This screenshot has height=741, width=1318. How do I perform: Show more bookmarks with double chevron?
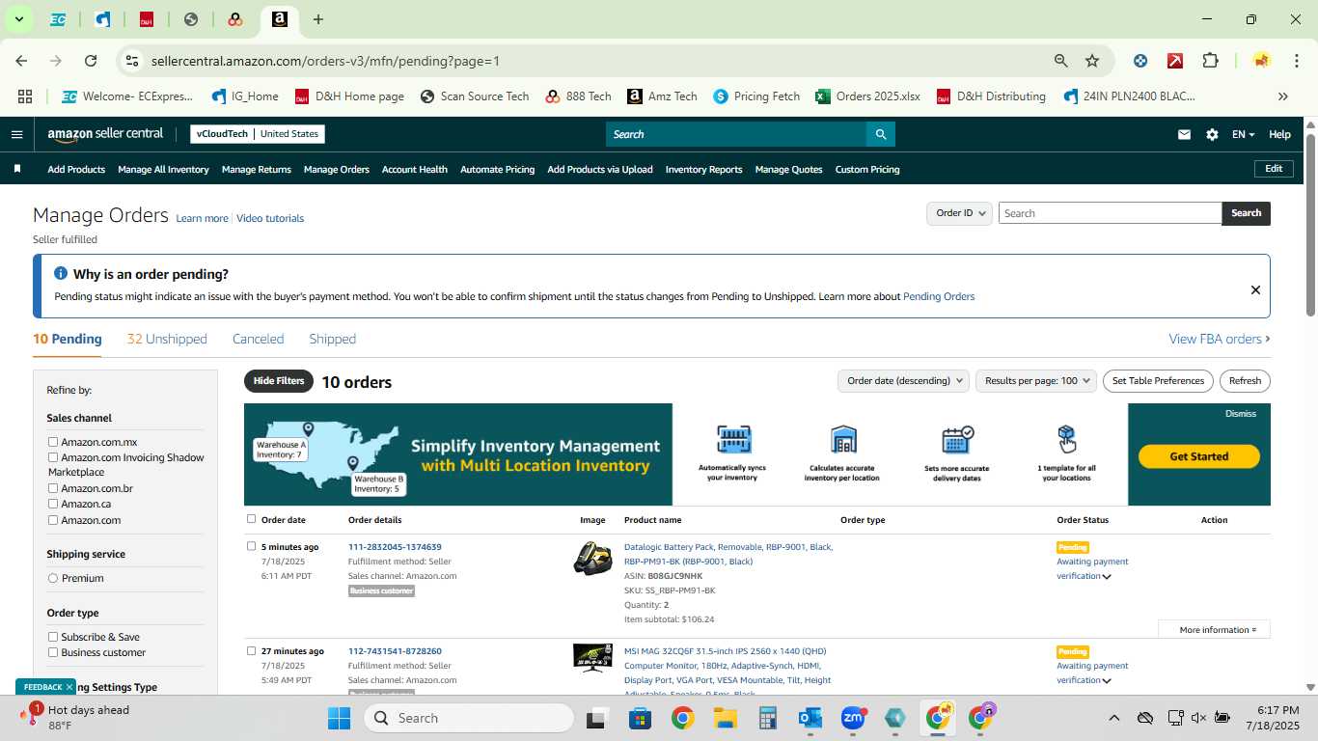pyautogui.click(x=1283, y=96)
